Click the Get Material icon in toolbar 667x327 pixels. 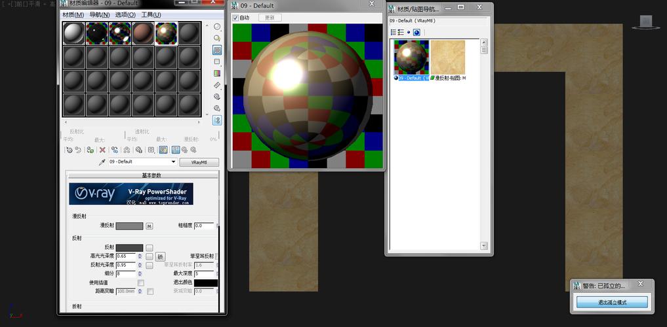pos(69,150)
